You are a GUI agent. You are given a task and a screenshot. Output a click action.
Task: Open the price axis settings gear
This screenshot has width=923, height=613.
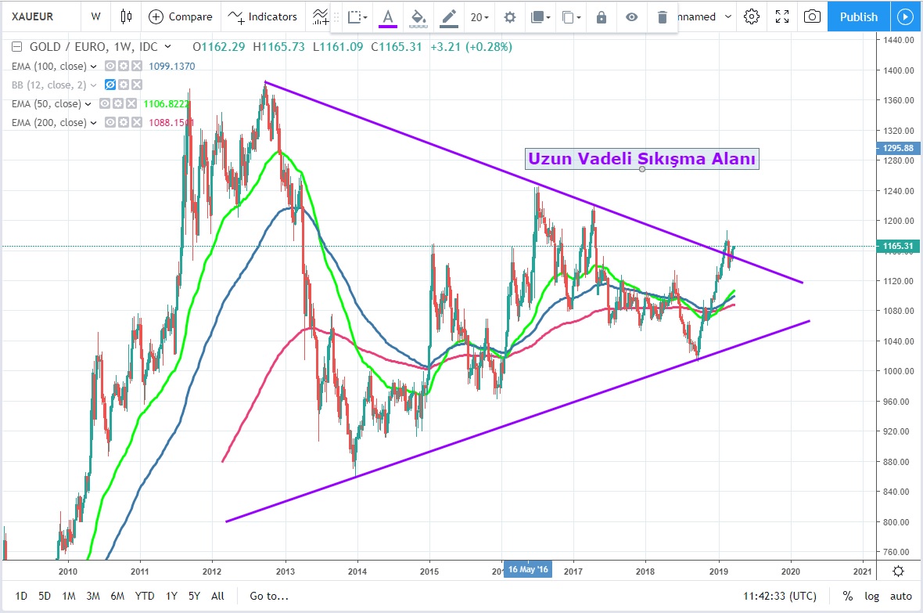[x=898, y=571]
